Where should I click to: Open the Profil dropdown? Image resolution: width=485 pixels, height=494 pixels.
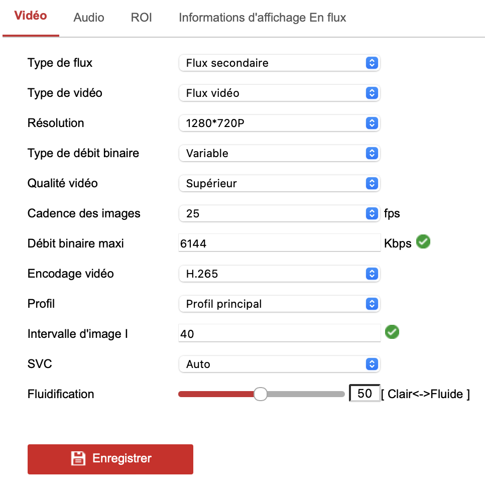279,304
